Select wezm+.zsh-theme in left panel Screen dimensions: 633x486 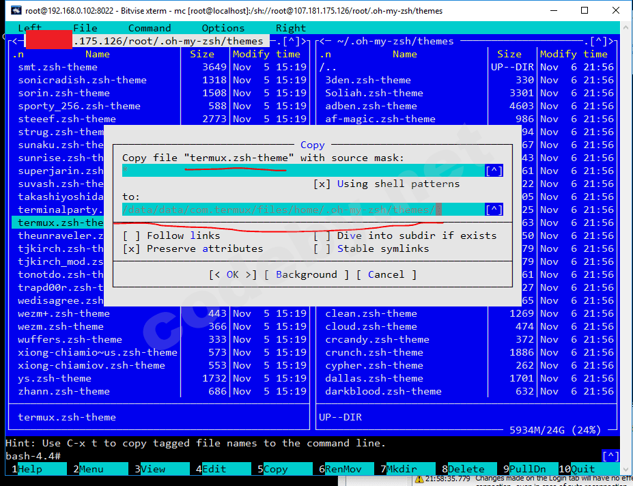click(x=64, y=313)
